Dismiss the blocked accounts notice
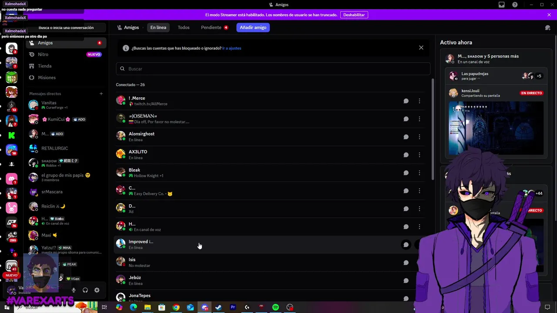 point(421,48)
